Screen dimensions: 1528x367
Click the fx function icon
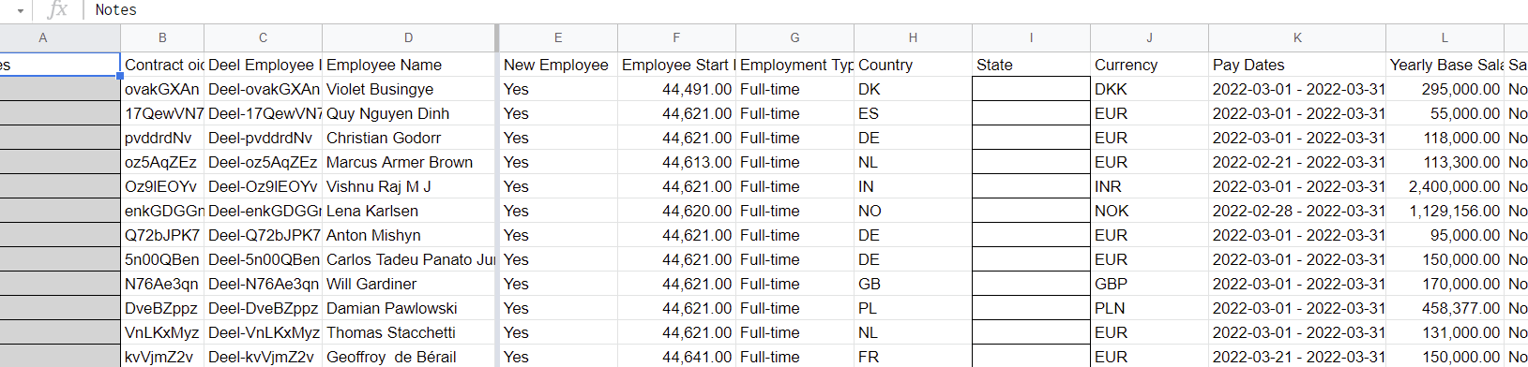coord(57,9)
